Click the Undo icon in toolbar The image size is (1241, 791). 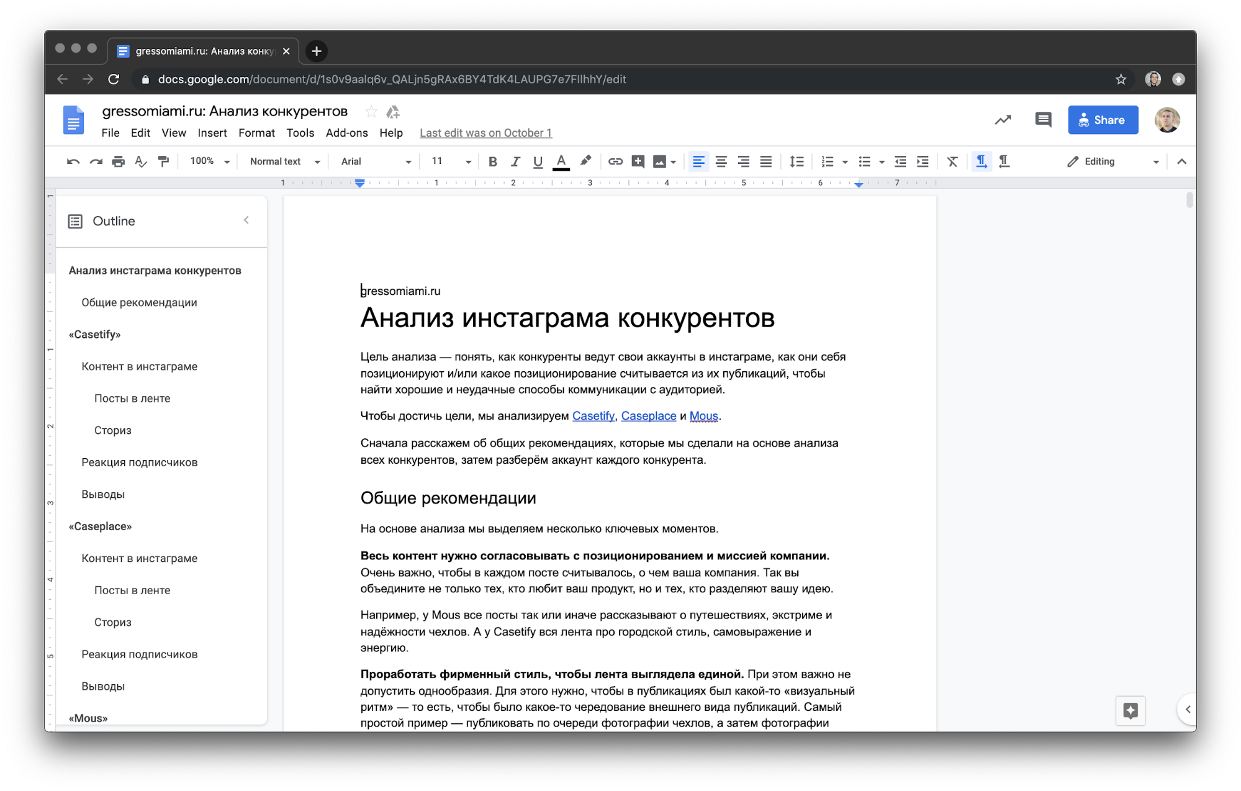click(73, 161)
